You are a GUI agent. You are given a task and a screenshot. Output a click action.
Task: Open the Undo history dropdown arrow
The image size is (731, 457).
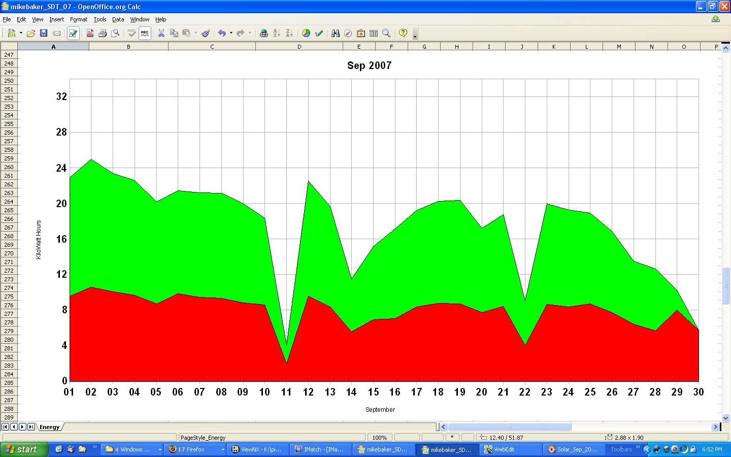[x=231, y=33]
